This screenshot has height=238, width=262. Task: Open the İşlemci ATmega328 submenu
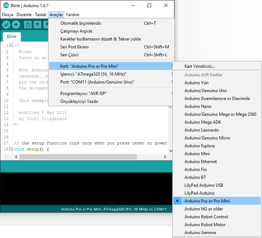[x=111, y=74]
